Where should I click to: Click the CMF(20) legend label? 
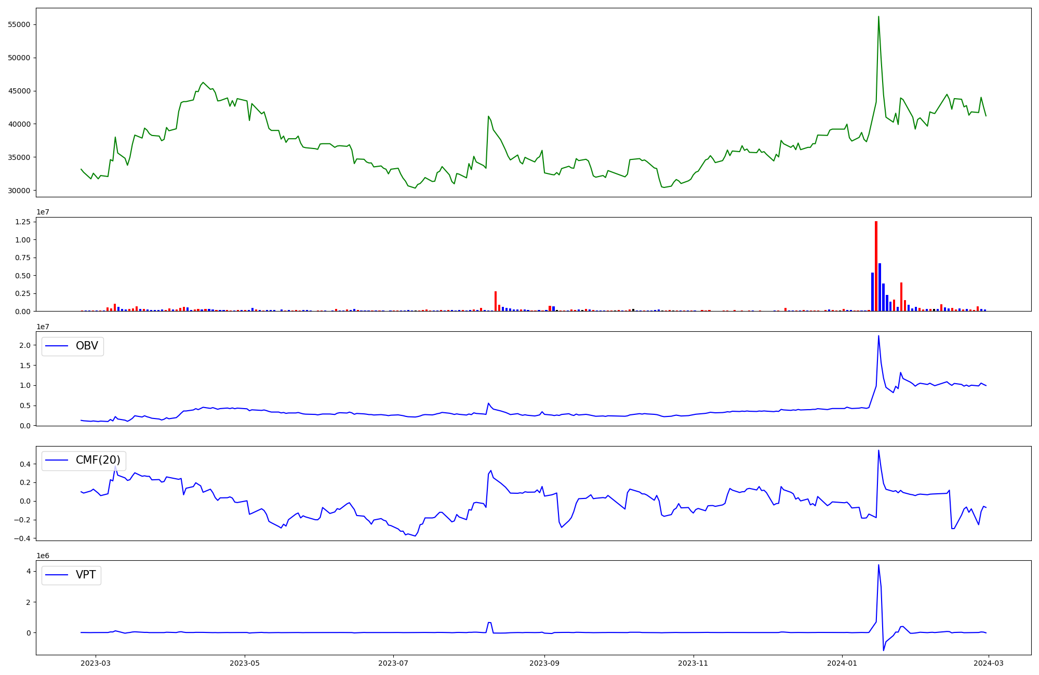point(98,460)
